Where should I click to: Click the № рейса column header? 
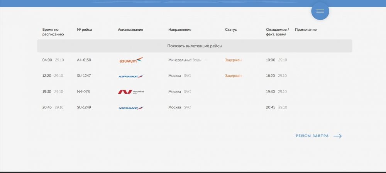click(x=85, y=30)
